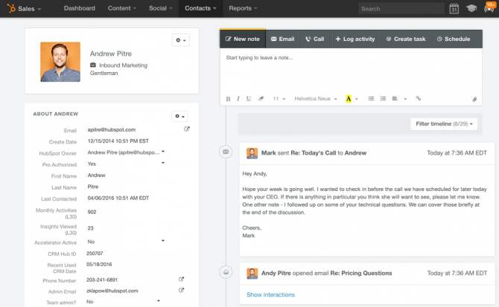Expand Pro Authorized dropdown
The height and width of the screenshot is (307, 499).
(x=163, y=163)
